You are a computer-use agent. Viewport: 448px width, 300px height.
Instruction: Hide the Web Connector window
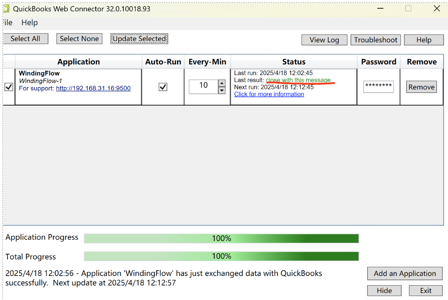click(384, 290)
